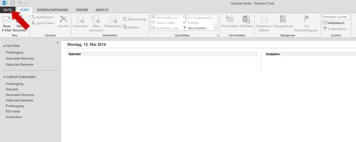Collapse the Outlook-Datendatei tree

click(4, 77)
